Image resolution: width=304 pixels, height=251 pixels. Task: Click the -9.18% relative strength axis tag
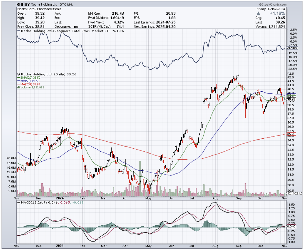[x=292, y=48]
